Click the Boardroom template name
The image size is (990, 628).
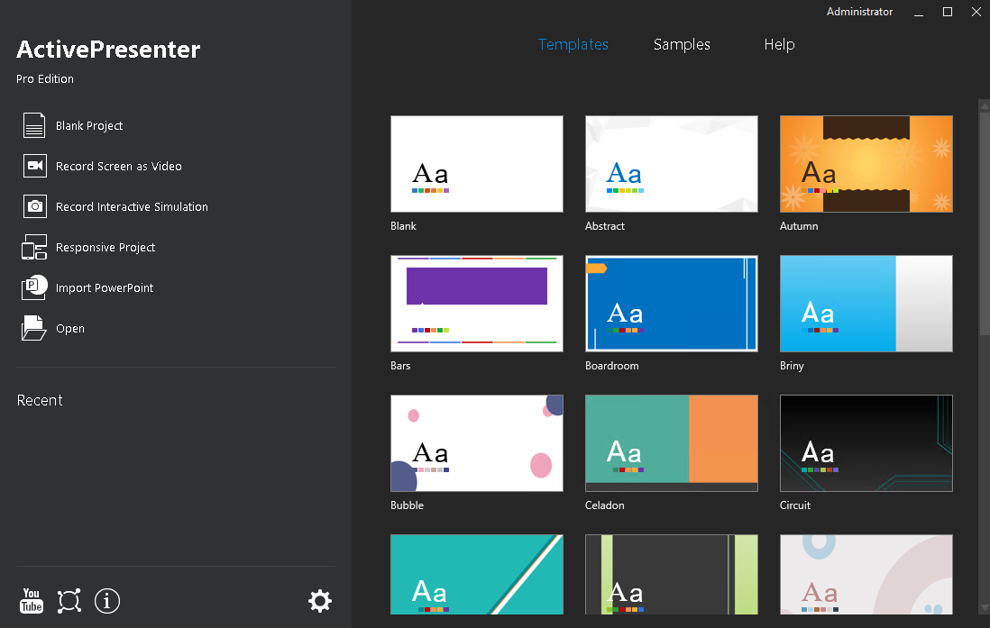612,366
